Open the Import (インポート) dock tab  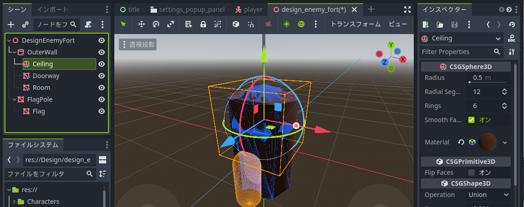click(53, 10)
